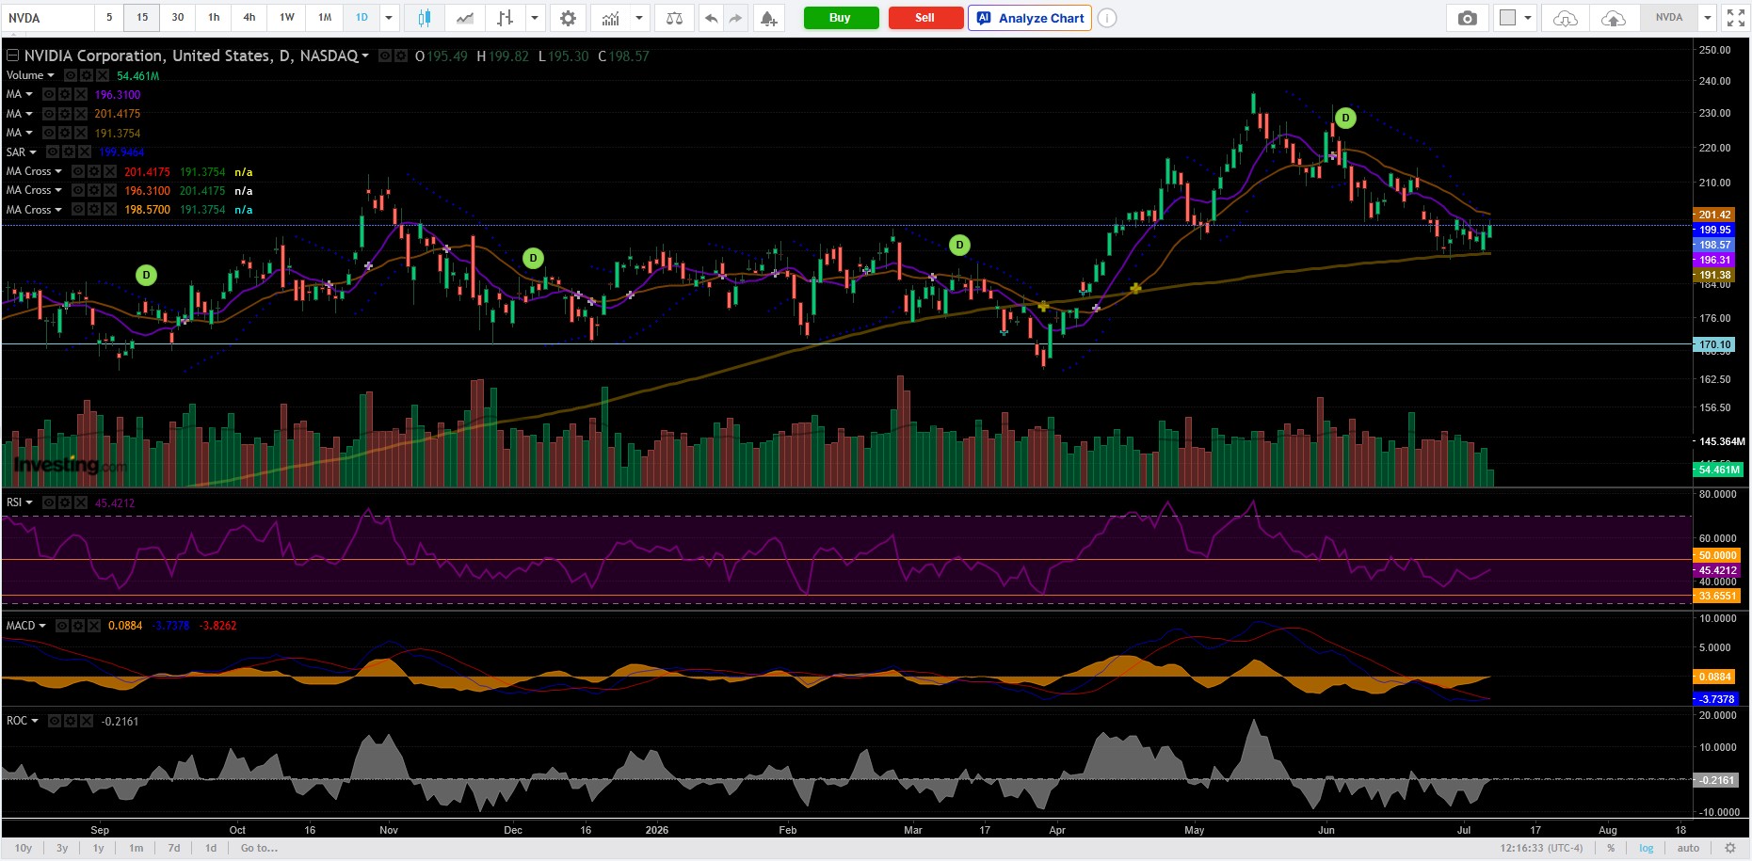Screen dimensions: 1752x861
Task: Select the 1h timeframe
Action: pyautogui.click(x=214, y=18)
